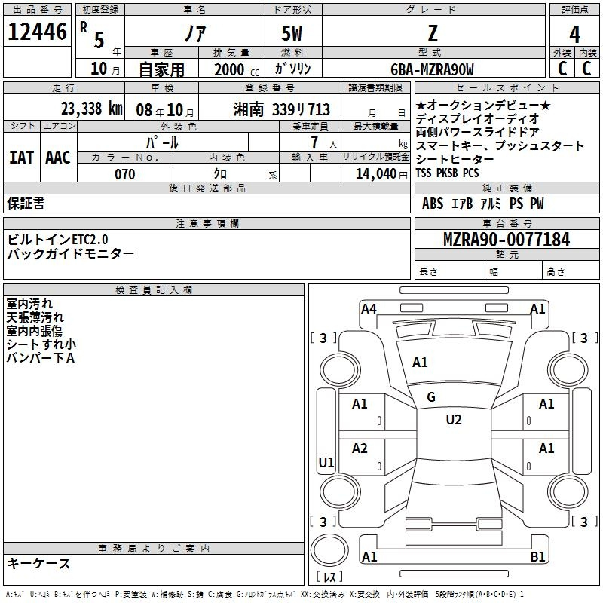Screen dimensions: 603x603
Task: Click the chassis number MZRA90-0077184
Action: coord(506,240)
